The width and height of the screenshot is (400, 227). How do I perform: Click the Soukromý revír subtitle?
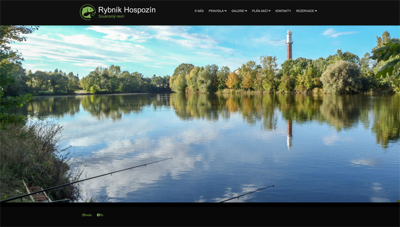[x=111, y=17]
